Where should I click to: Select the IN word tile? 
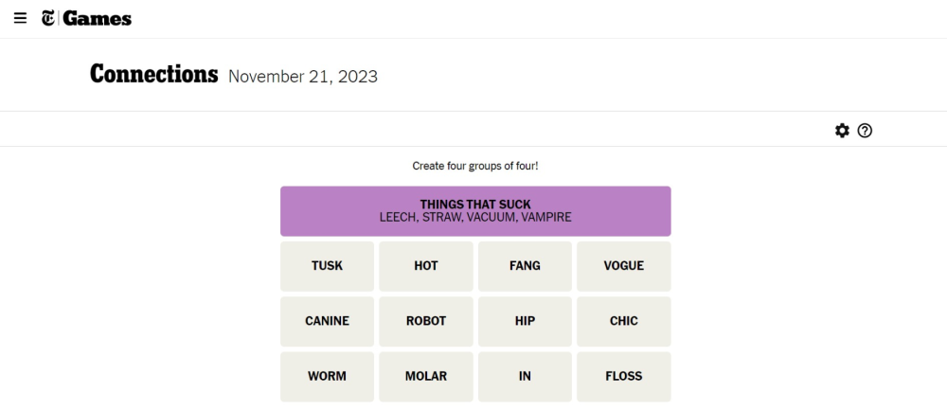click(x=525, y=376)
